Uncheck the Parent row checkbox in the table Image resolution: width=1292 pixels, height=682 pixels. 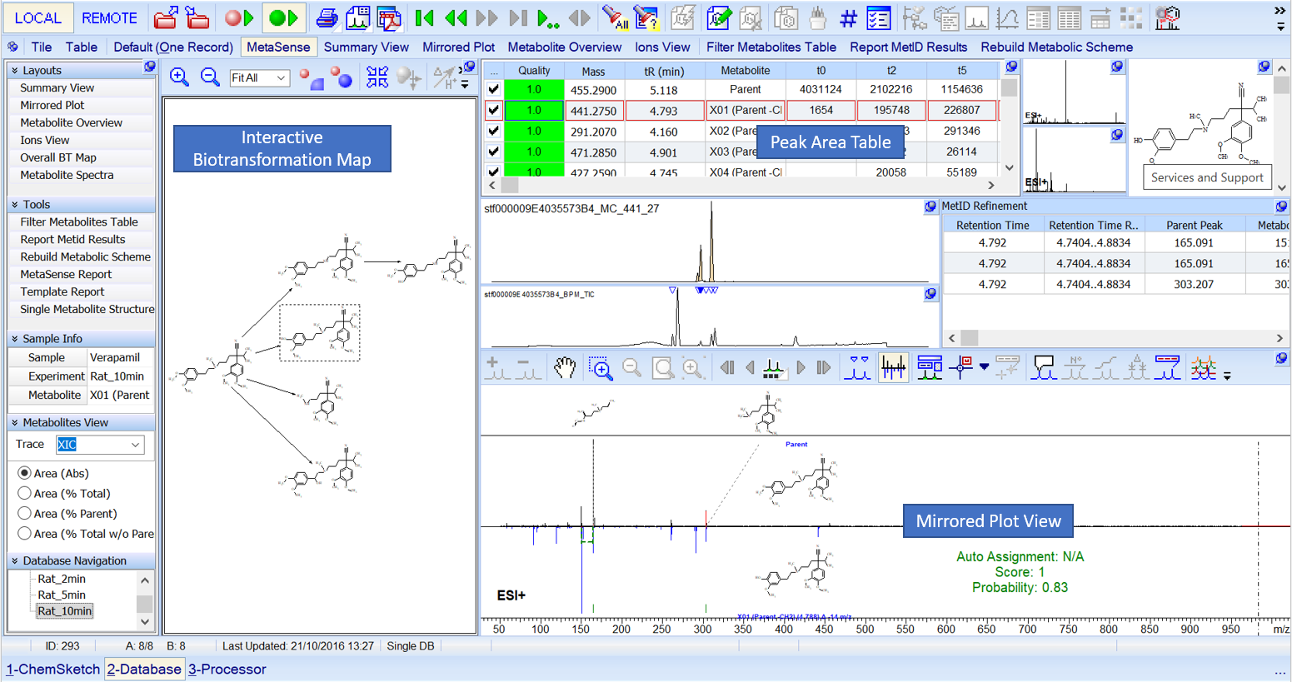point(494,89)
